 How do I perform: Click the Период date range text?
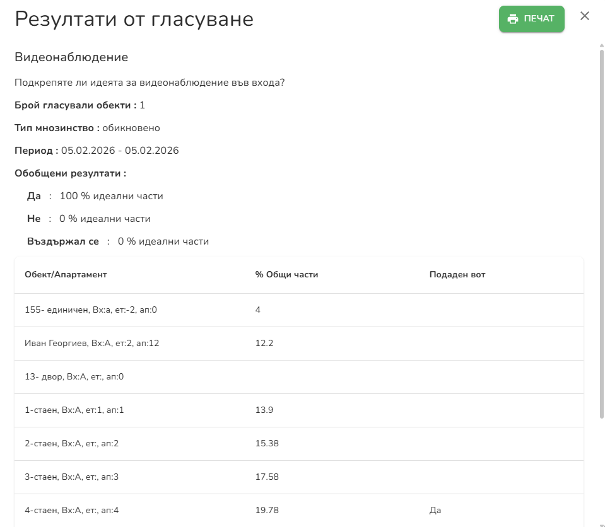(97, 150)
